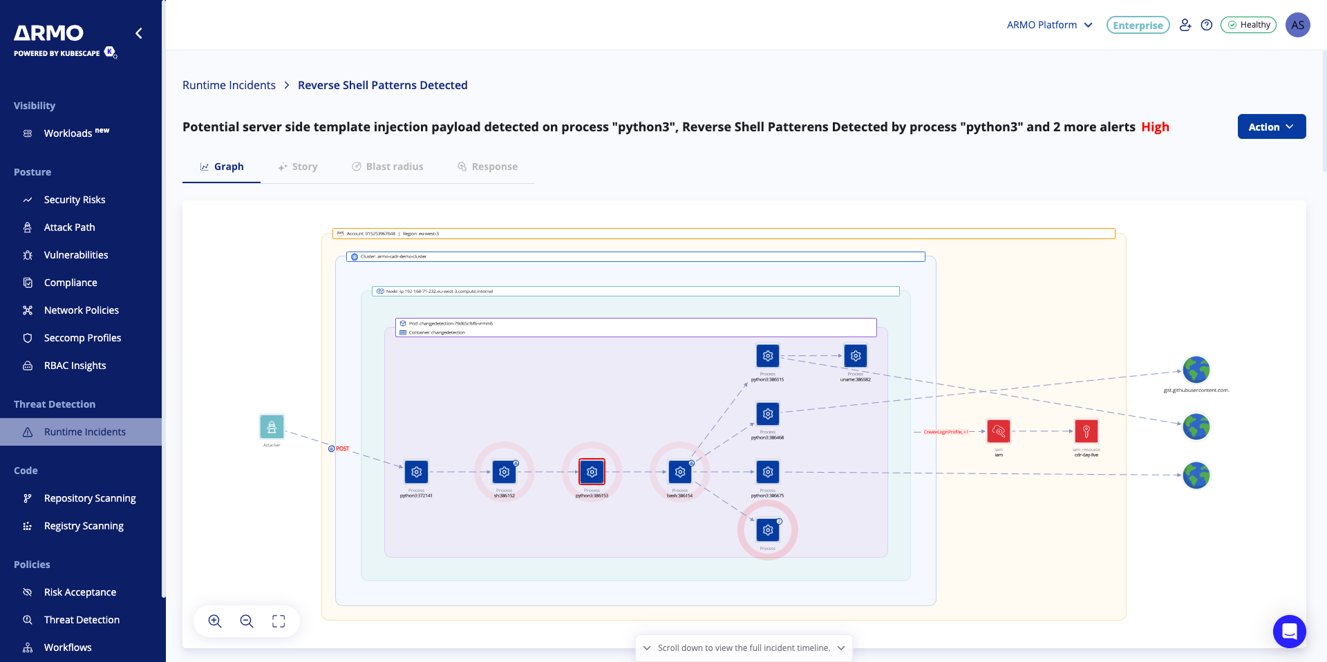The width and height of the screenshot is (1327, 662).
Task: Select process node sh:386152
Action: coord(504,472)
